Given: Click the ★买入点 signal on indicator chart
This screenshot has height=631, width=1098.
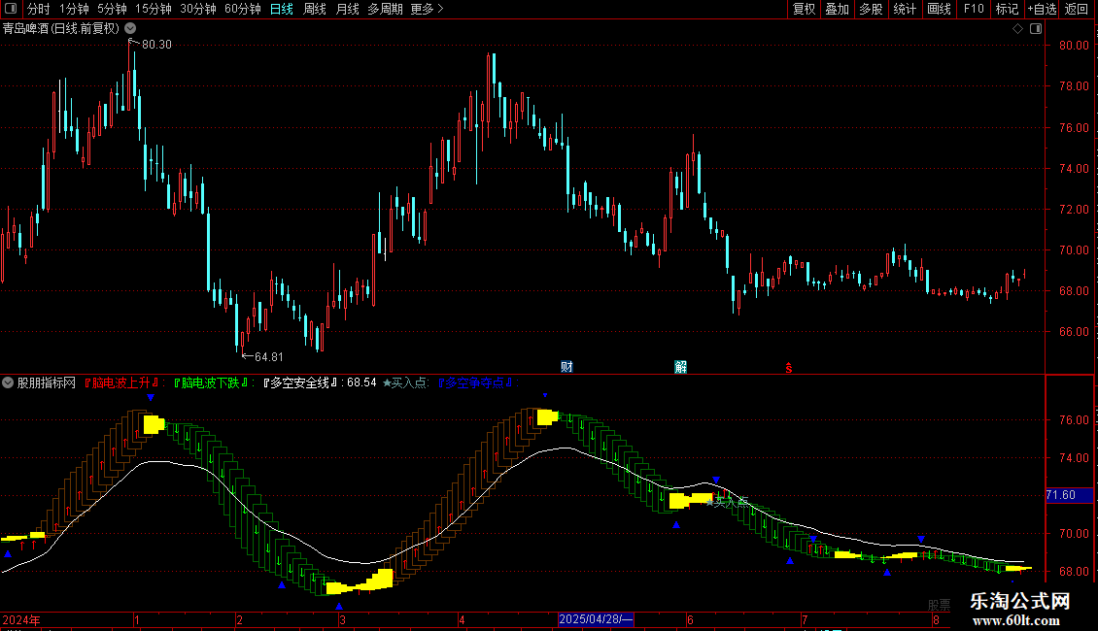Looking at the screenshot, I should tap(727, 502).
